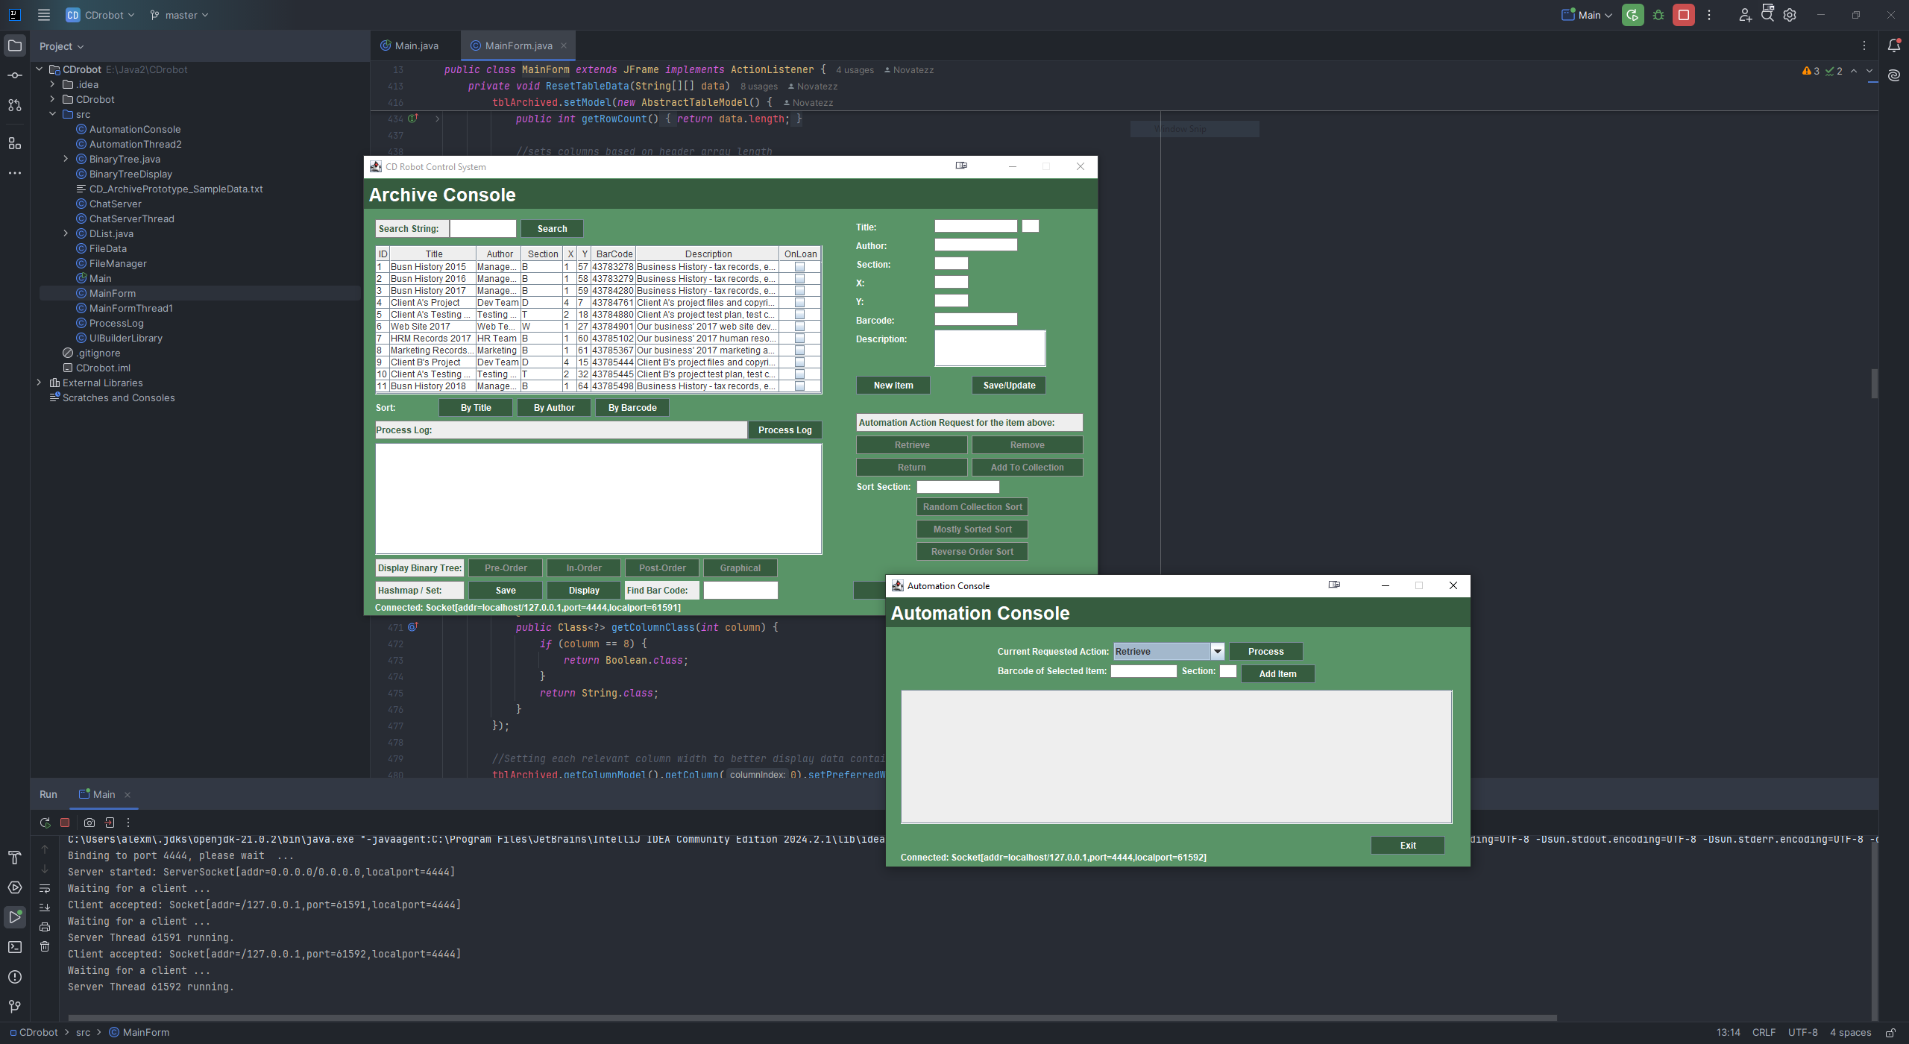Tick OnLoan checkbox for Busn History 2018
The image size is (1909, 1044).
[x=799, y=386]
